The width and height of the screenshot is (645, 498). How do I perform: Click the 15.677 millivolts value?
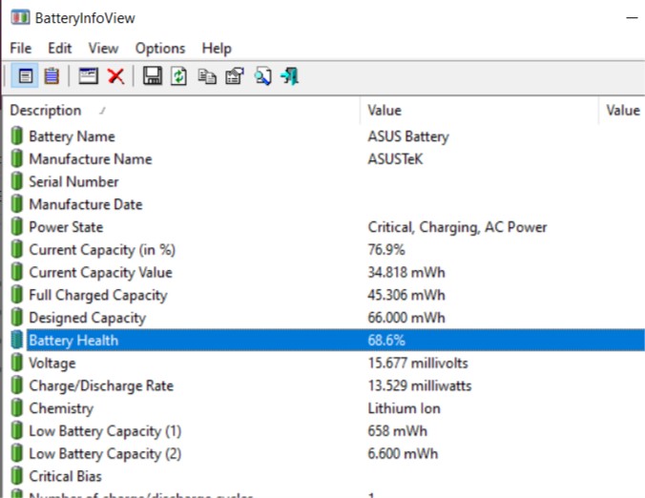click(x=418, y=363)
